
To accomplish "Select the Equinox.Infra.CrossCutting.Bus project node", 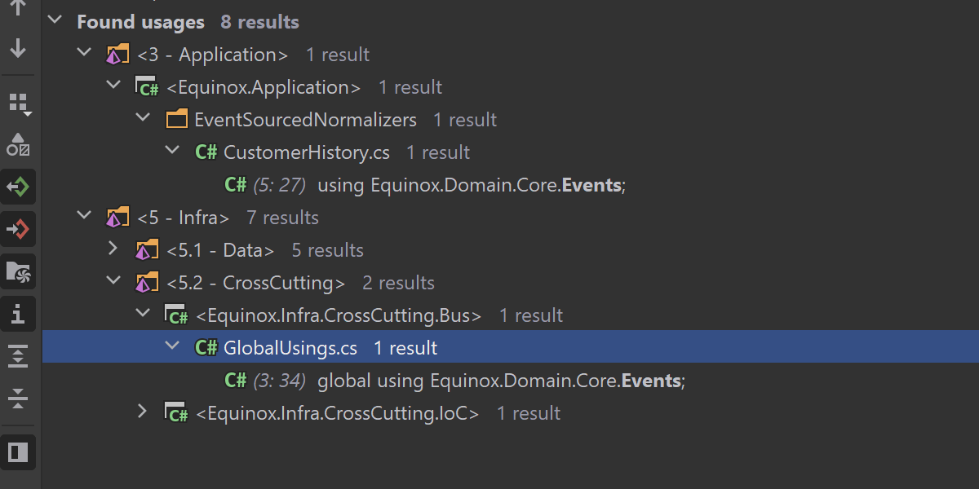I will pos(338,315).
